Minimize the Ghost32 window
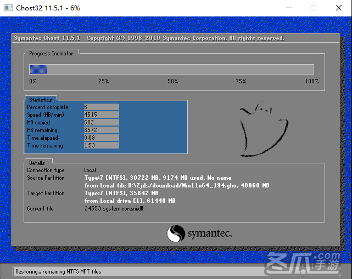352x279 pixels. point(288,8)
